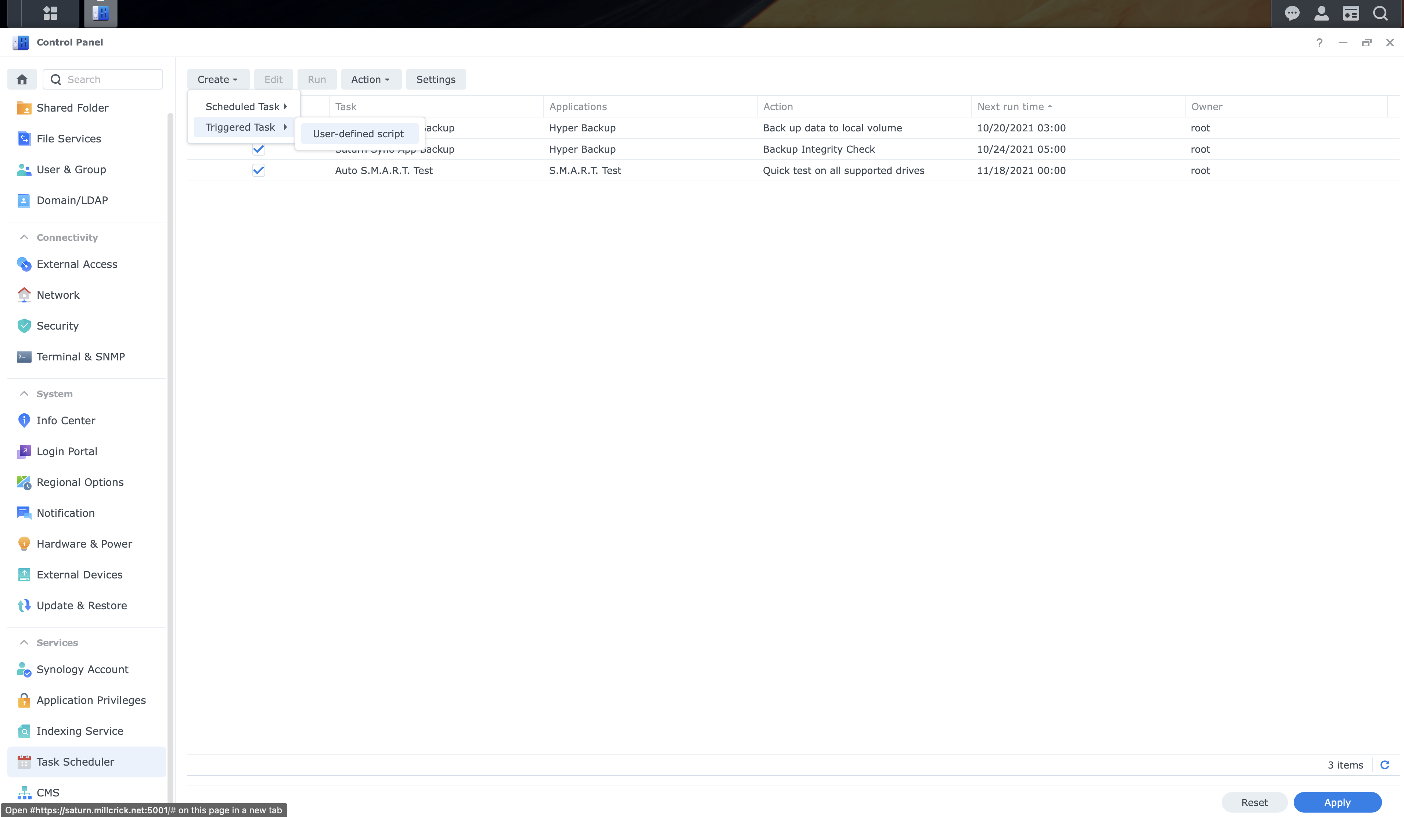Expand the Scheduled Task submenu
The width and height of the screenshot is (1404, 817).
point(245,106)
